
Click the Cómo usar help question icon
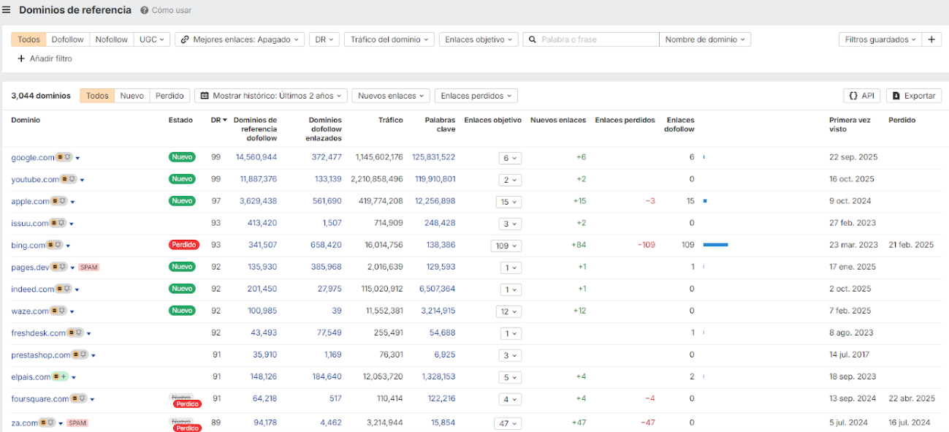tap(144, 11)
